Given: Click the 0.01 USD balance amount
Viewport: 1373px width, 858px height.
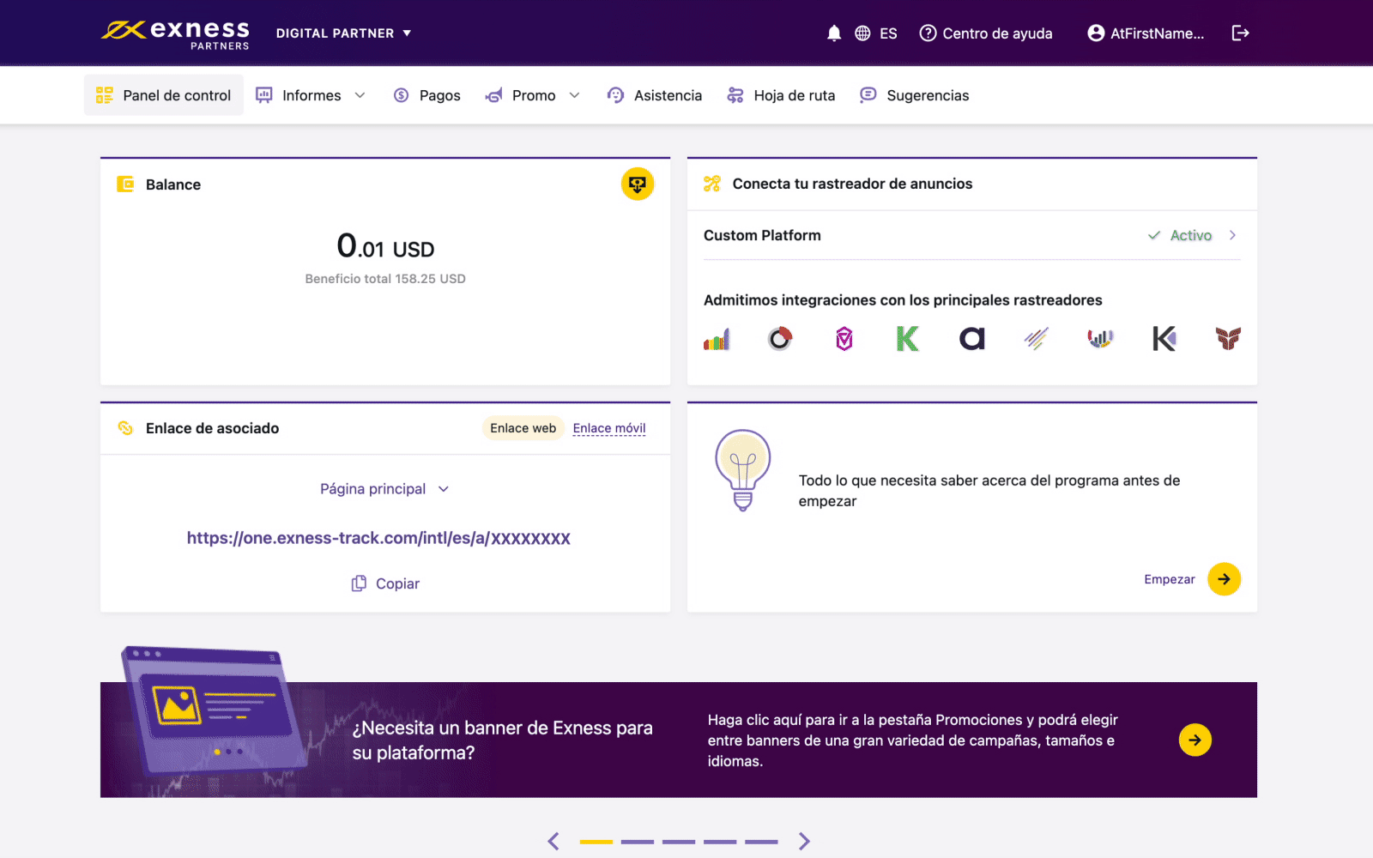Looking at the screenshot, I should click(385, 246).
